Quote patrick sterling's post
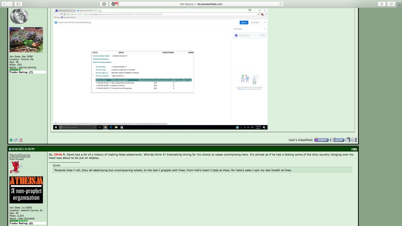The height and width of the screenshot is (226, 402). pyautogui.click(x=337, y=140)
